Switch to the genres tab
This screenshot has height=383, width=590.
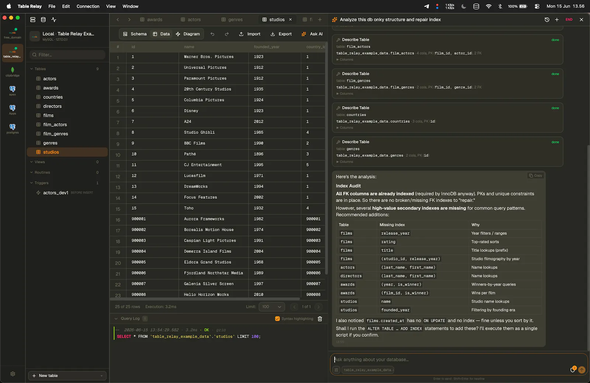[x=232, y=20]
